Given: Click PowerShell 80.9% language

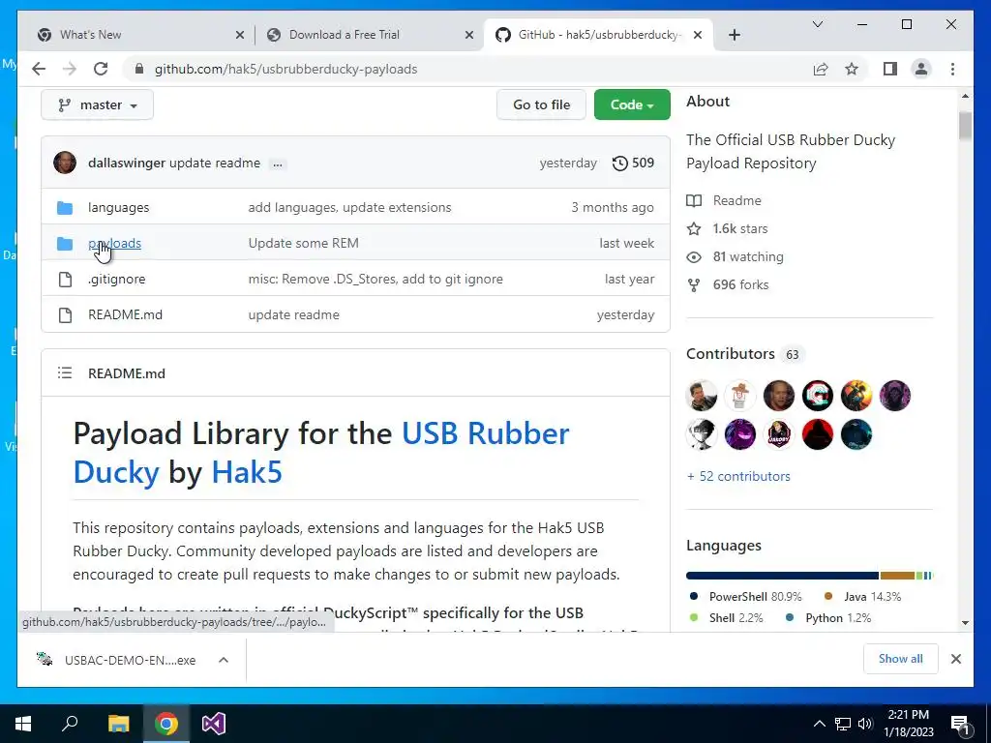Looking at the screenshot, I should pos(746,596).
